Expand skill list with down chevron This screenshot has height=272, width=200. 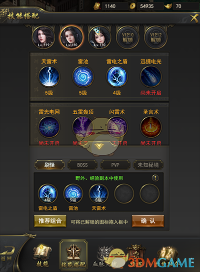tap(99, 146)
